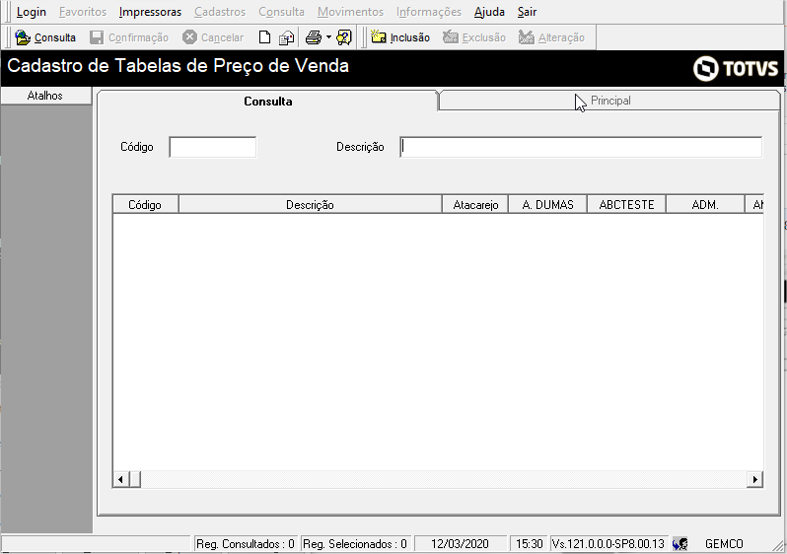Click the disabled Confirmação save button
The height and width of the screenshot is (554, 787).
point(129,37)
